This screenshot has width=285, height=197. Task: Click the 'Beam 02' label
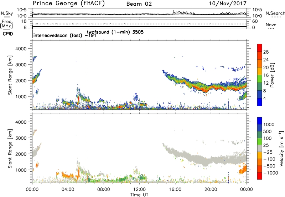click(x=139, y=4)
